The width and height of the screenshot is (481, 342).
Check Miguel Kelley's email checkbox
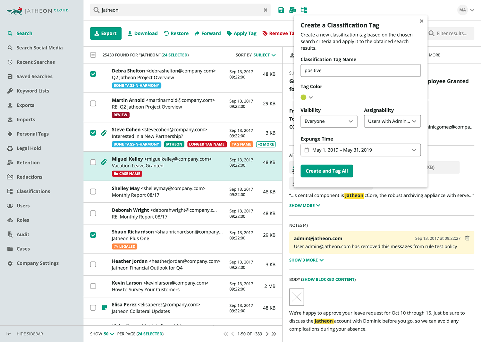pos(93,162)
